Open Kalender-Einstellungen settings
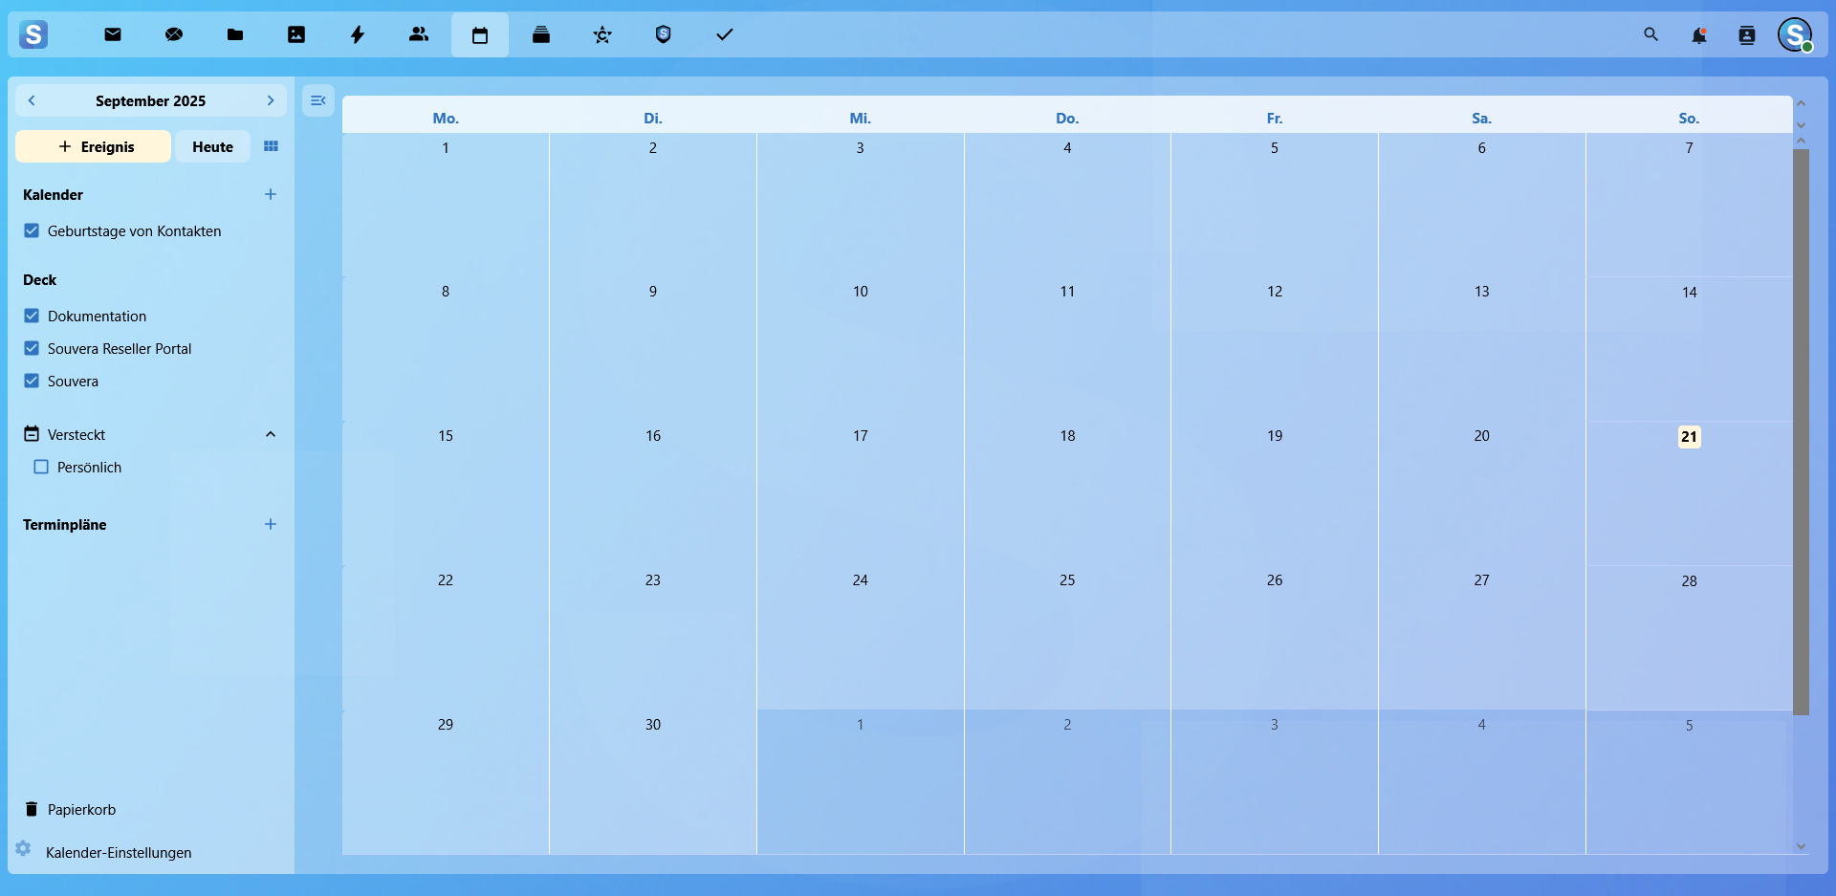 click(x=118, y=852)
